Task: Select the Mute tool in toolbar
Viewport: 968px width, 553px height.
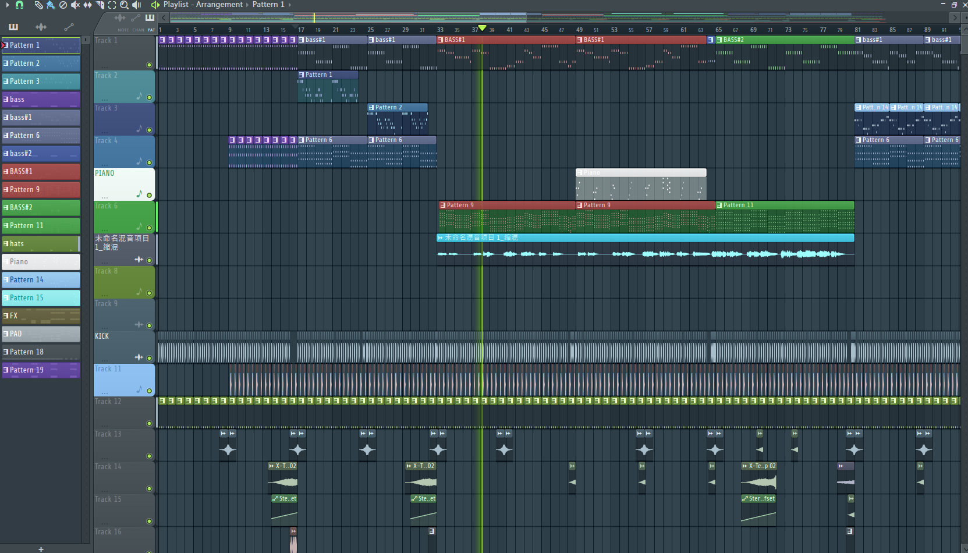Action: pos(75,5)
